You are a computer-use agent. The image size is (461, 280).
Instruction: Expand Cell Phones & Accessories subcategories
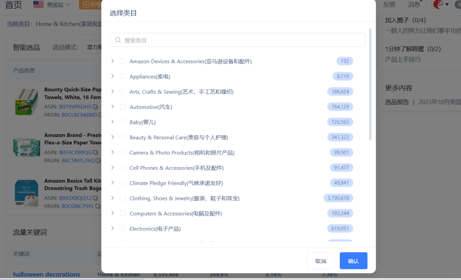pos(113,168)
